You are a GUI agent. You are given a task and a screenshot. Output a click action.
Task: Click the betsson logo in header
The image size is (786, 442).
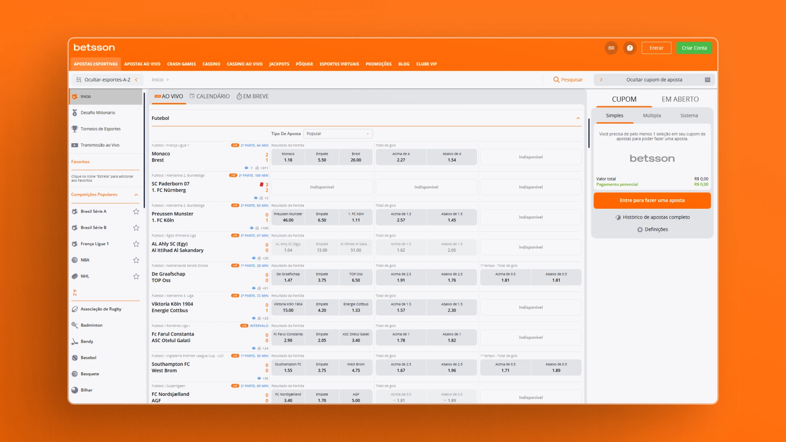pos(94,47)
